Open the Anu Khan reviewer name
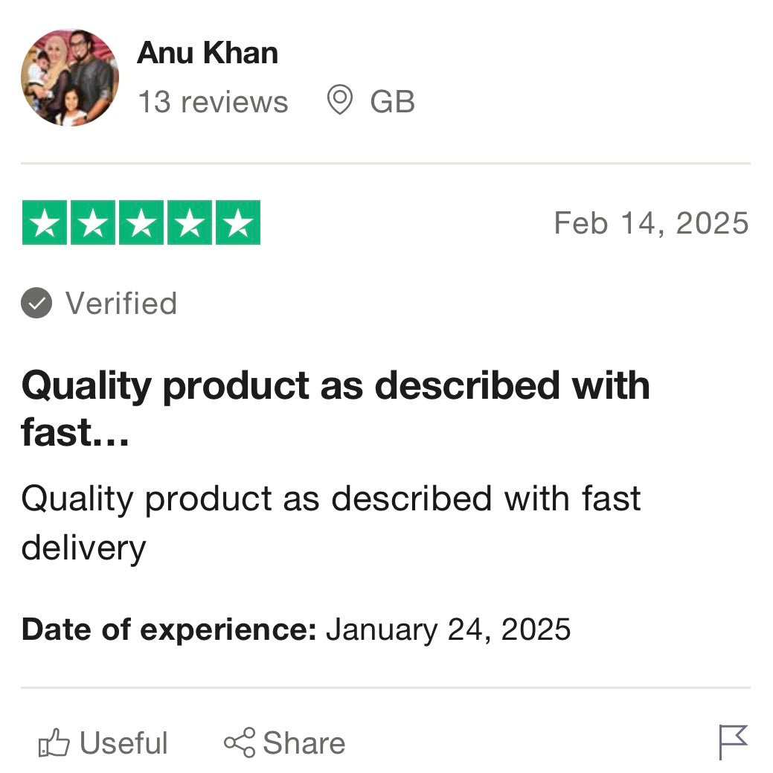Viewport: 773px width, 773px height. [x=208, y=54]
